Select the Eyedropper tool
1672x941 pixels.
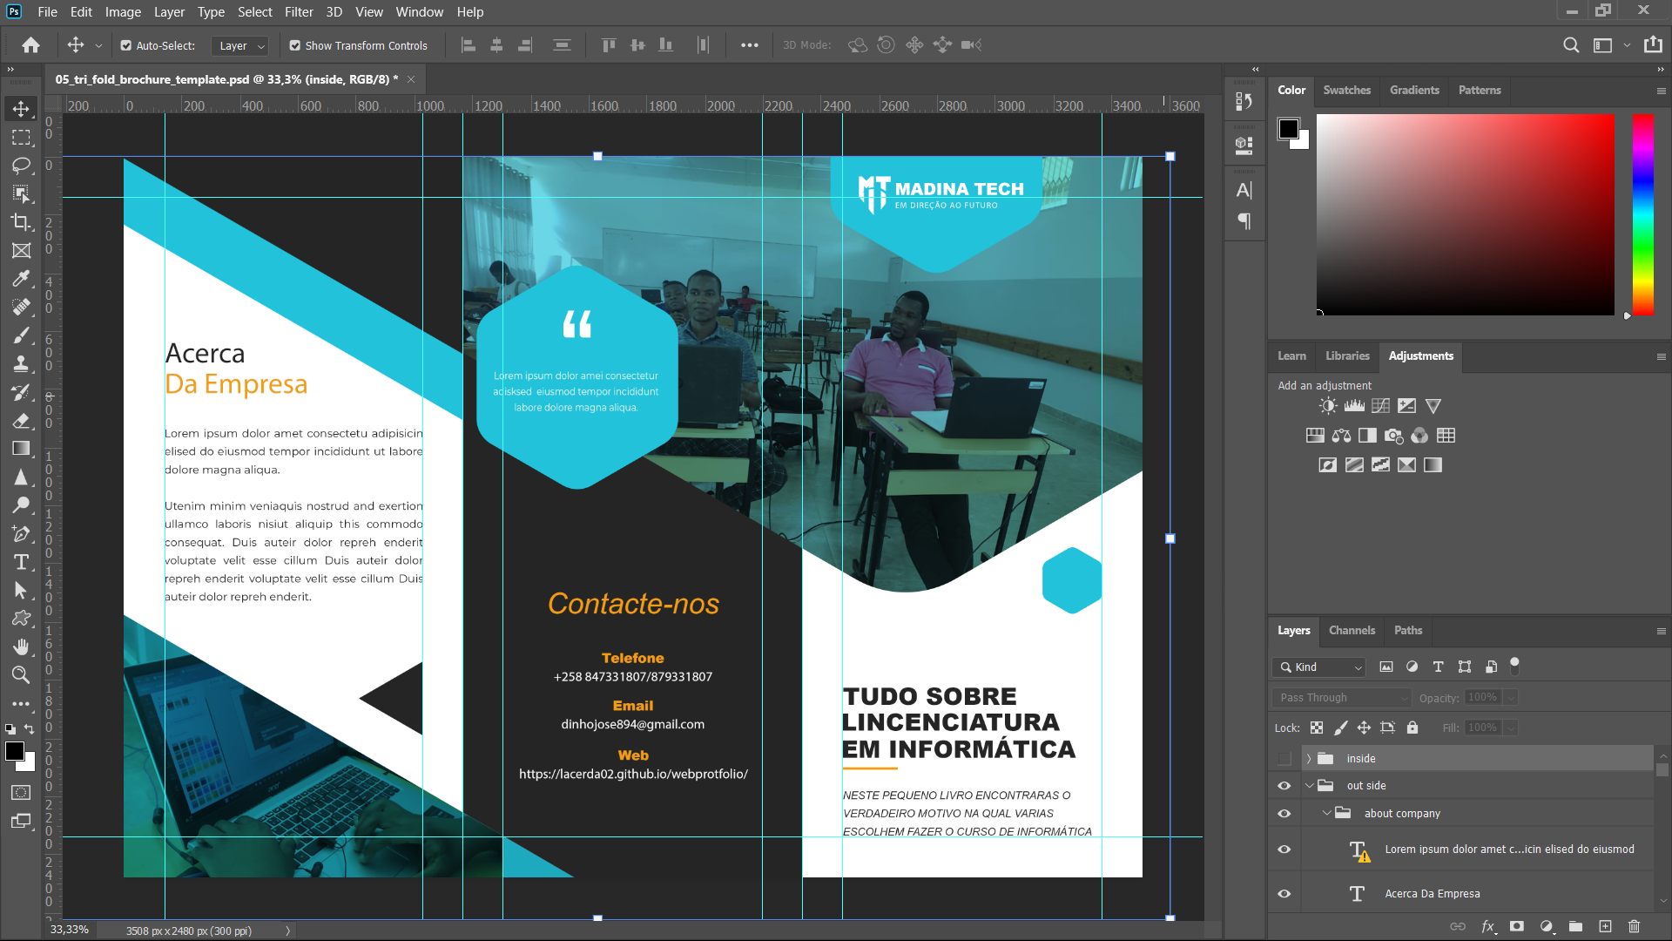click(x=21, y=279)
